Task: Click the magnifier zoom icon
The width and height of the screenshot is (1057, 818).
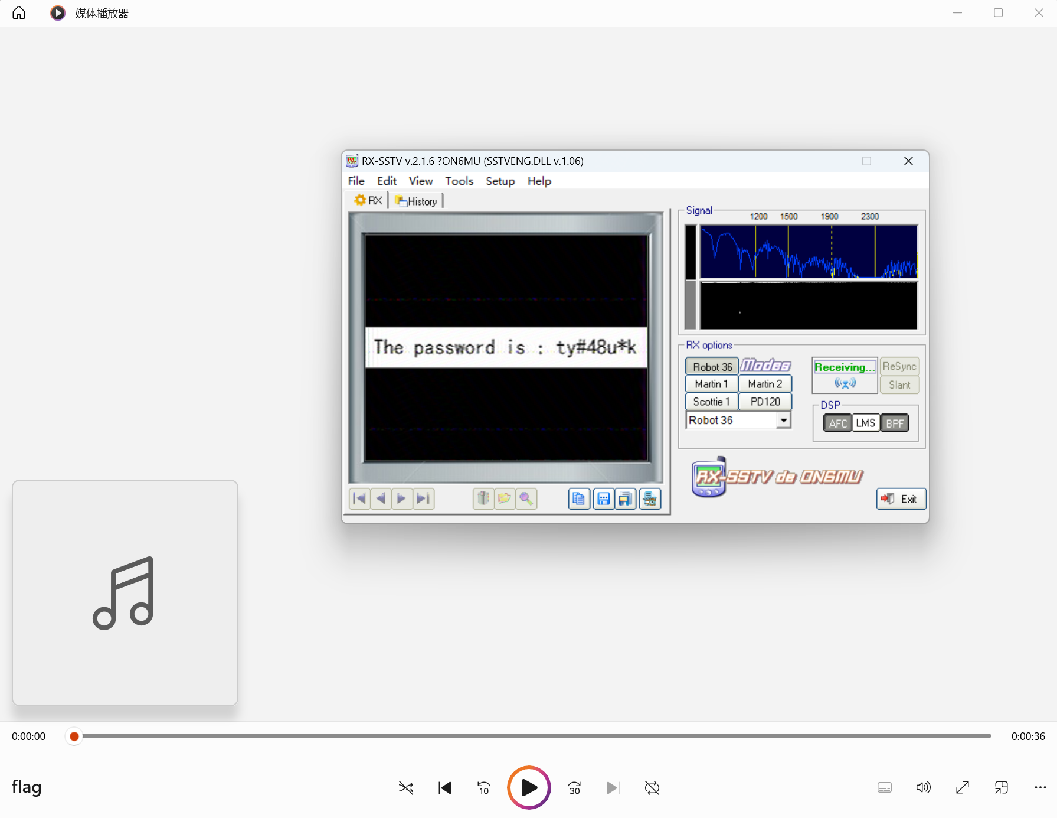Action: (x=526, y=498)
